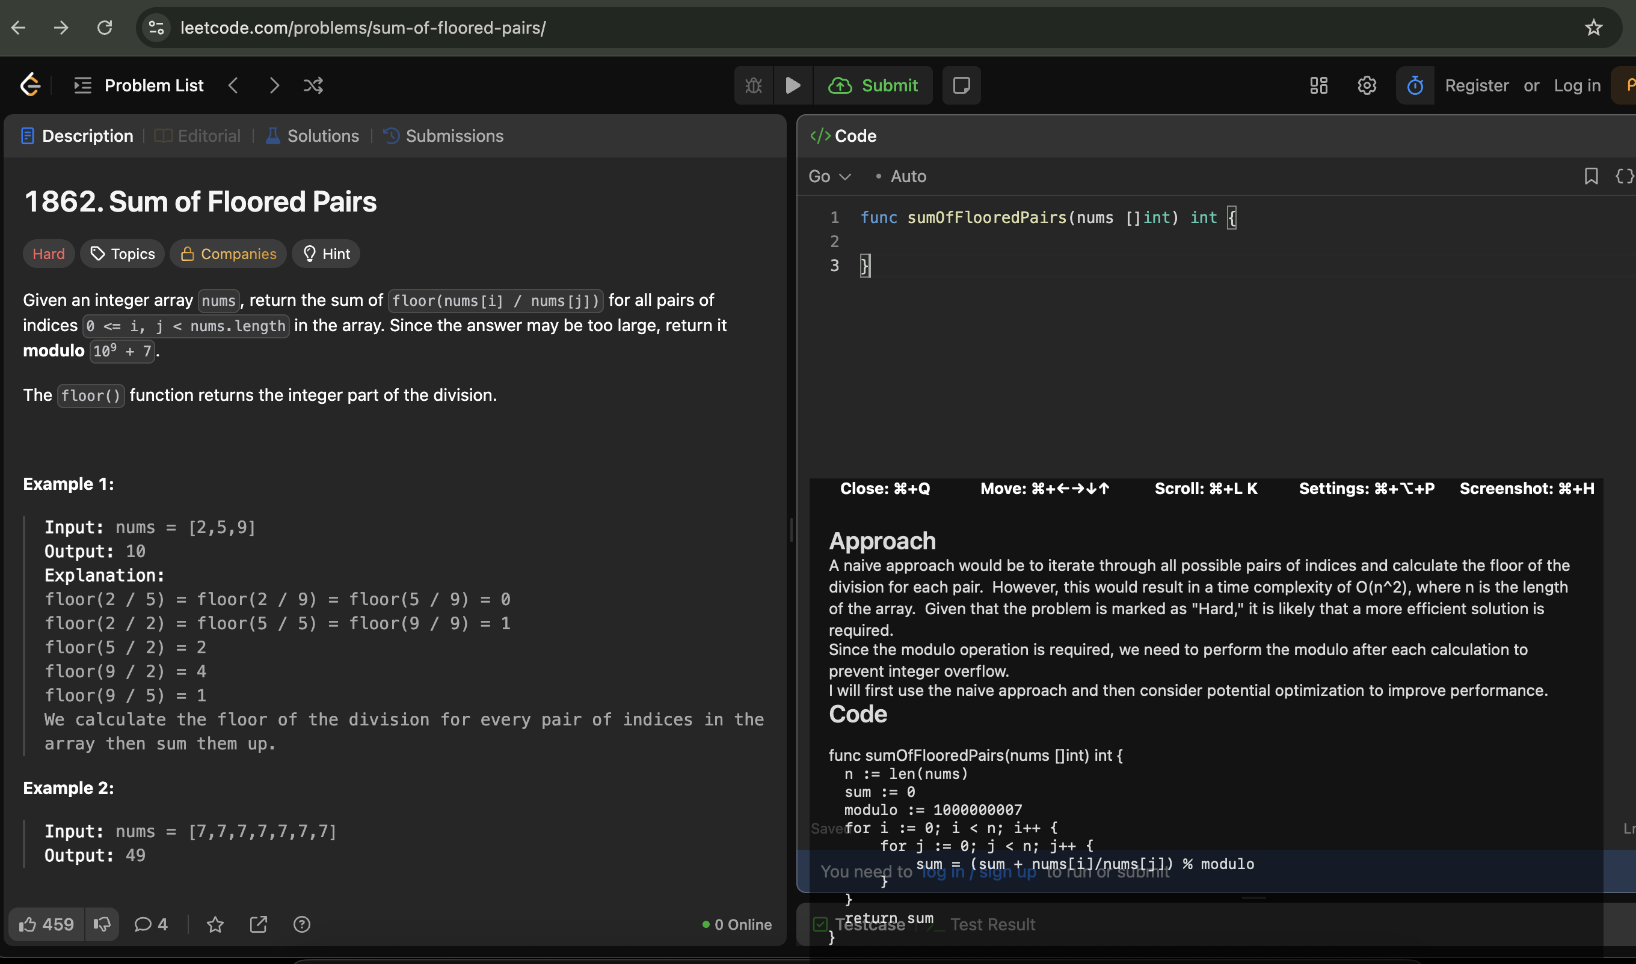Image resolution: width=1636 pixels, height=964 pixels.
Task: Expand the Topics tag
Action: click(122, 254)
